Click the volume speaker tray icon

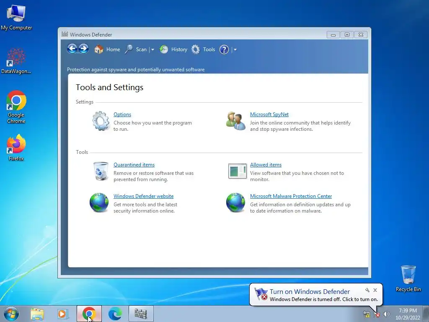click(387, 314)
